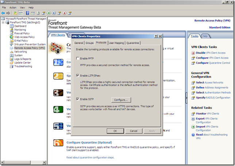Viewport: 235px width, 166px height.
Task: Open Firewall Policy node
Action: [x=22, y=33]
